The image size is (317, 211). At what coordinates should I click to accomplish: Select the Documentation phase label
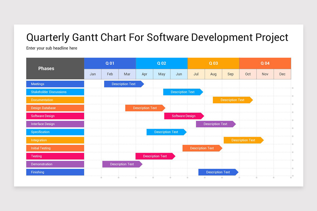[x=55, y=100]
